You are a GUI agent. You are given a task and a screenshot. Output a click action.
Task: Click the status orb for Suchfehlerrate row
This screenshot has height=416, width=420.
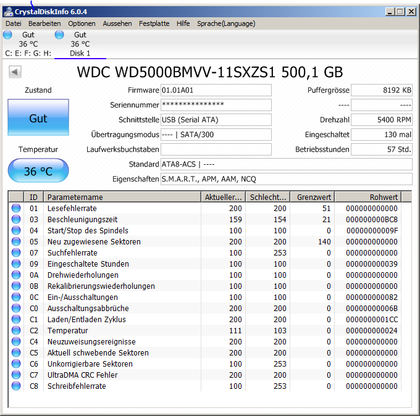[x=16, y=252]
